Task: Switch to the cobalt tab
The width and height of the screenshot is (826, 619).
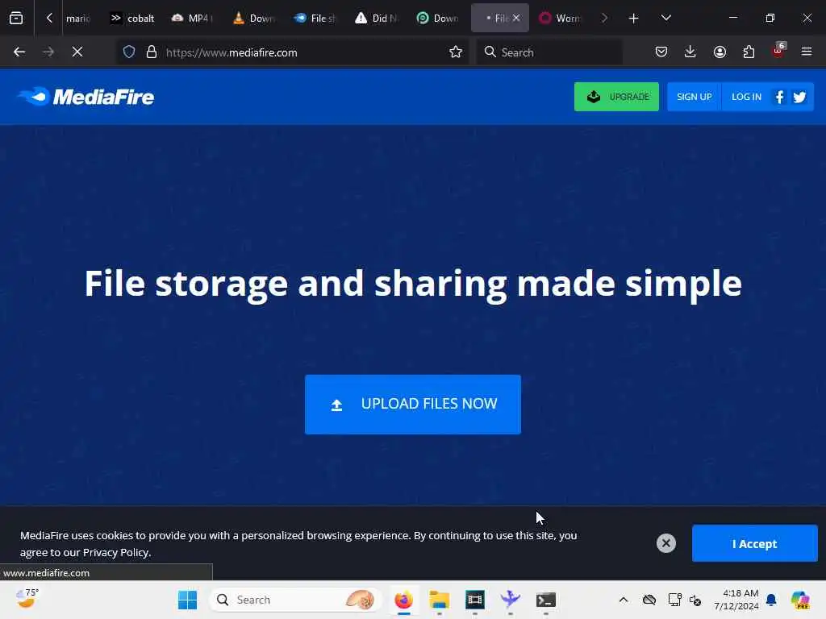Action: pos(131,19)
